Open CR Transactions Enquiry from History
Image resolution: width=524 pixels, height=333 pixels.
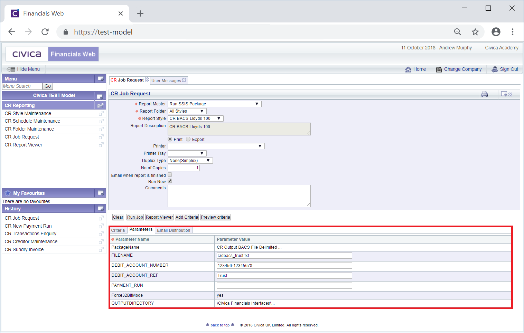(x=30, y=234)
